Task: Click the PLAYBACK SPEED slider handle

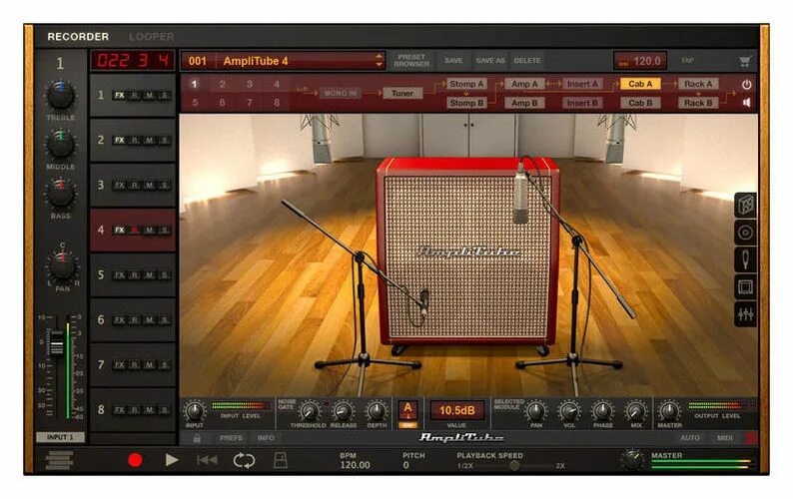Action: tap(513, 466)
